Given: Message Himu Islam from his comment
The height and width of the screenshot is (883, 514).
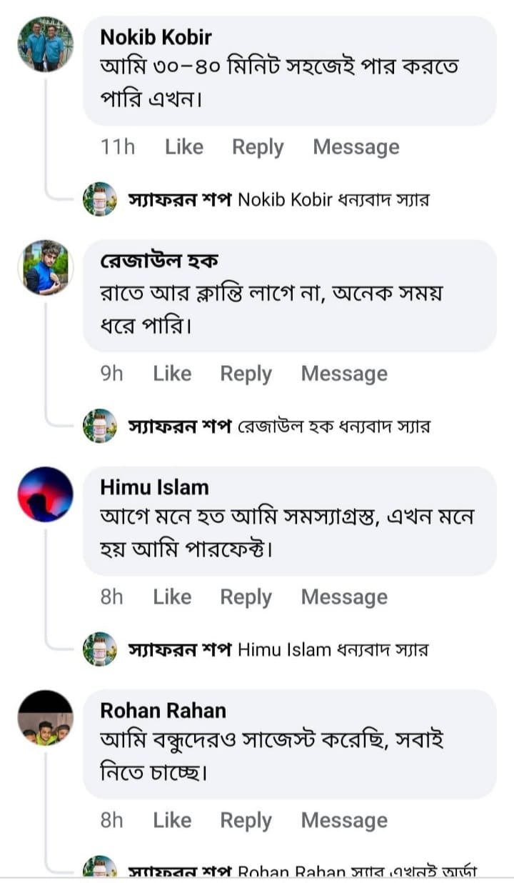Looking at the screenshot, I should point(344,597).
